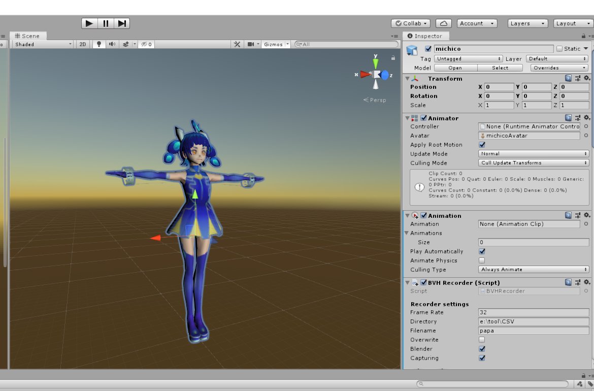Open the cloud services button

tap(444, 23)
